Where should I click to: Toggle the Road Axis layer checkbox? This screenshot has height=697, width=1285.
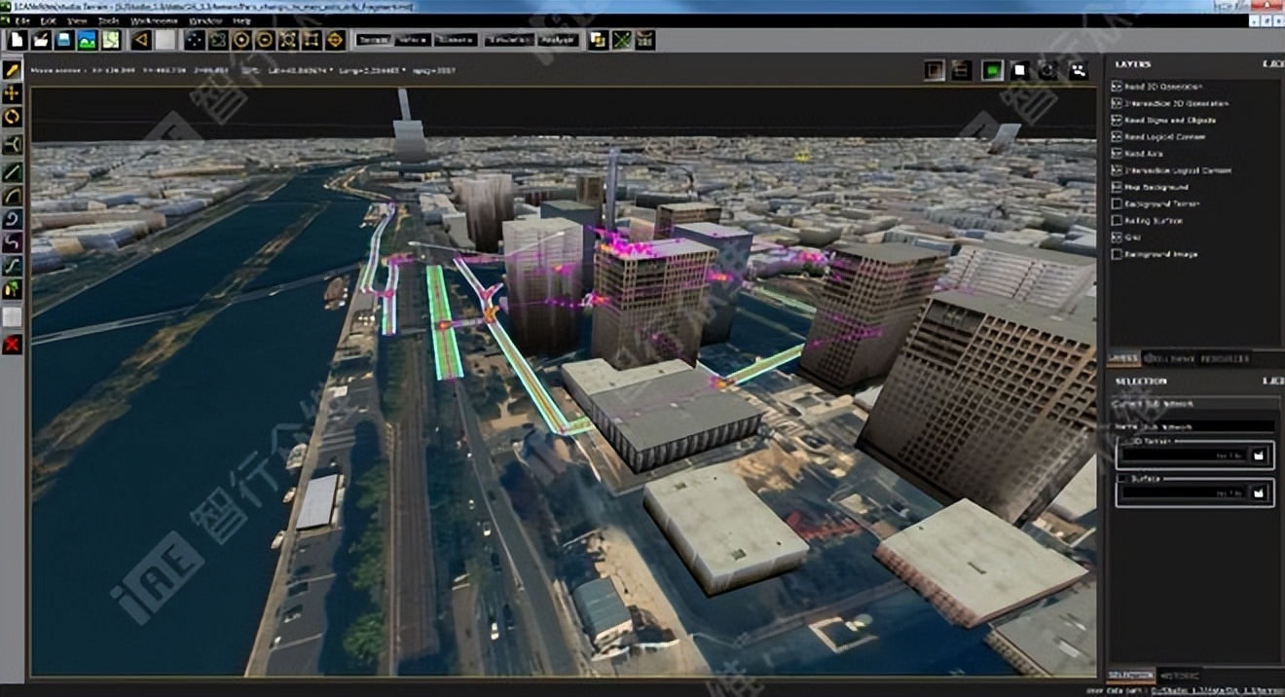tap(1117, 154)
